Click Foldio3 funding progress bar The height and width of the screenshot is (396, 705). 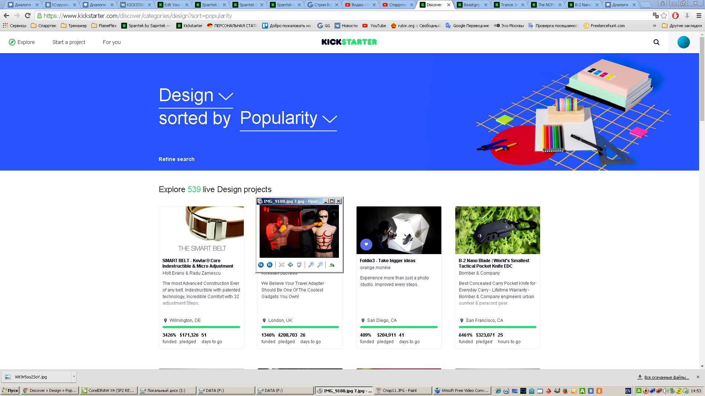399,327
